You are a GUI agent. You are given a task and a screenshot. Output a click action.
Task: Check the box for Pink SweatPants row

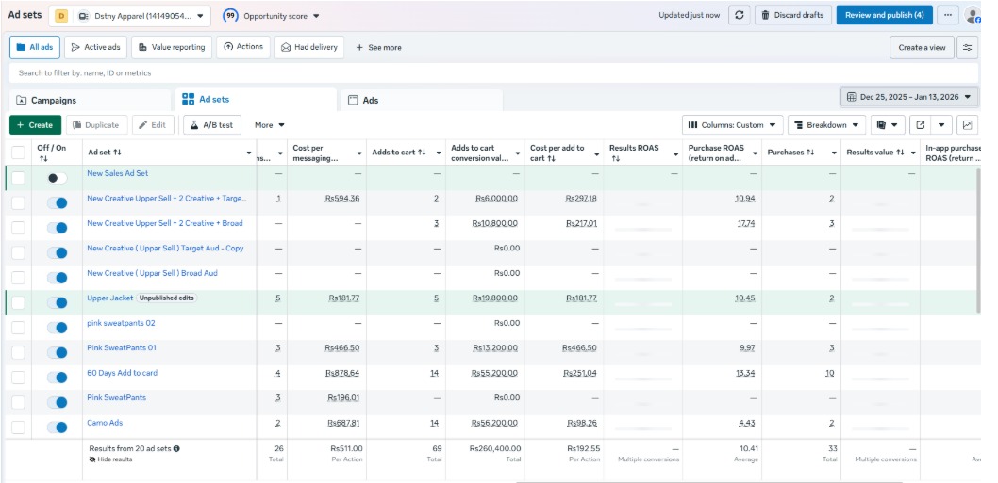(19, 402)
